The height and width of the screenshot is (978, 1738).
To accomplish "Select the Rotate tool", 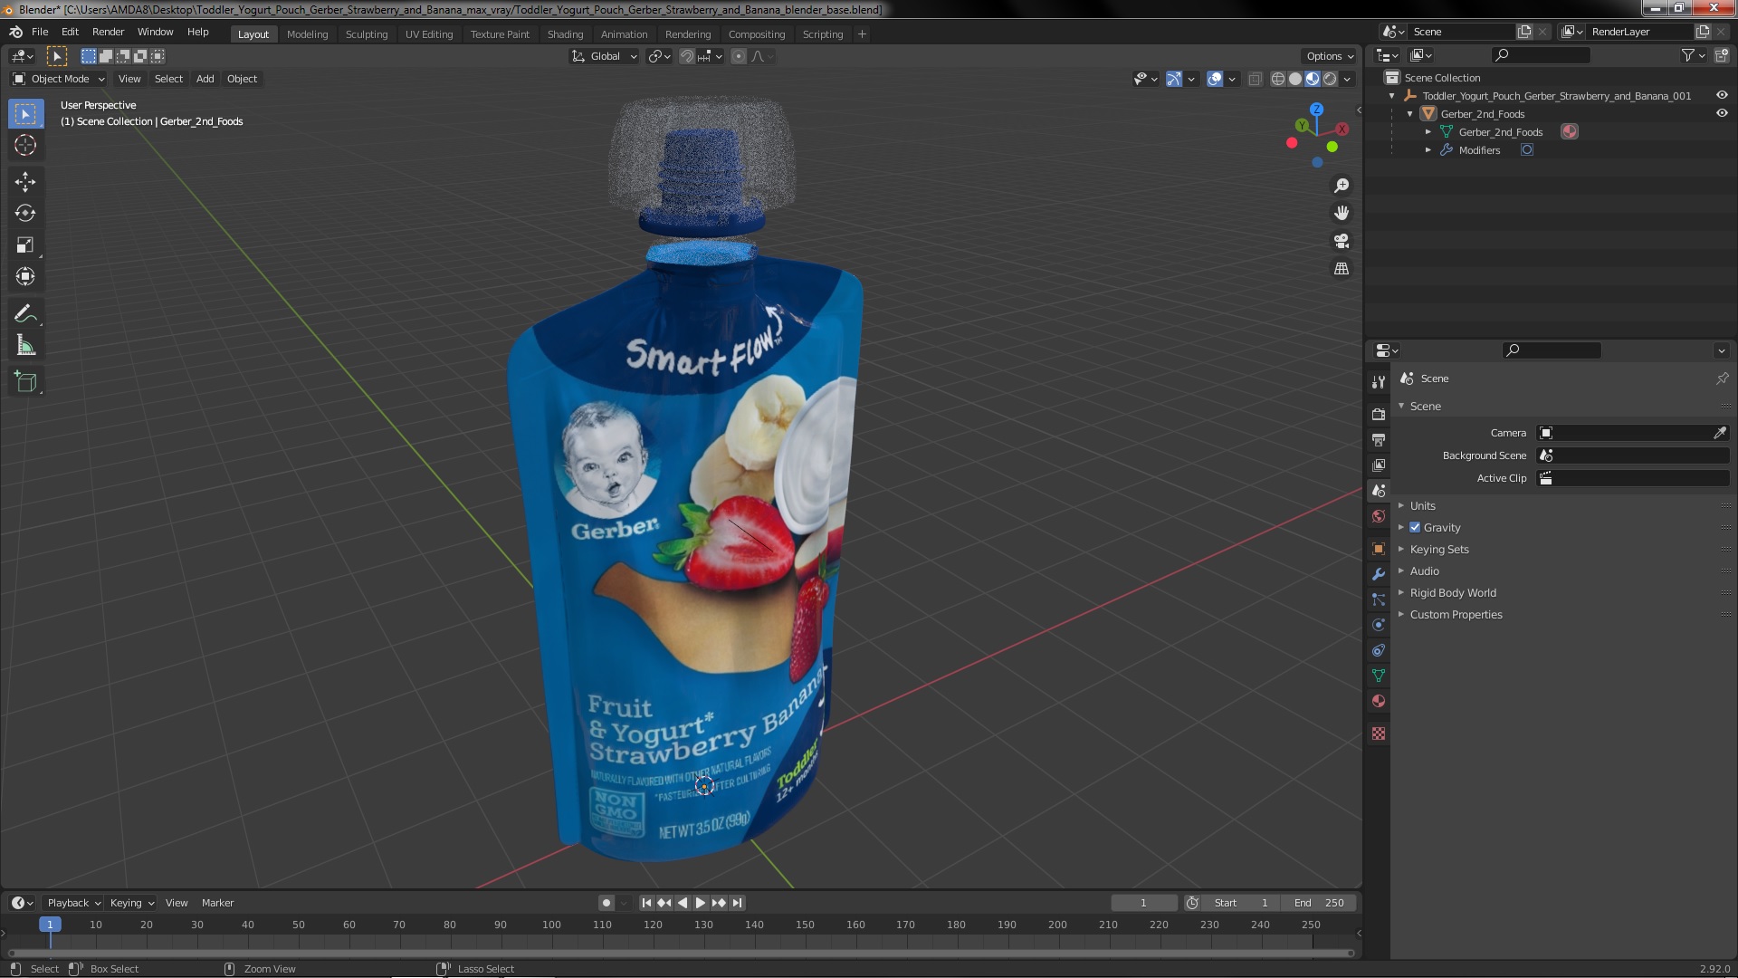I will pos(25,214).
